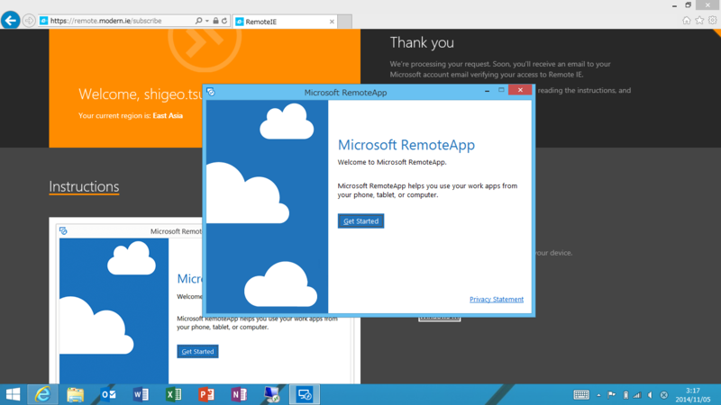The width and height of the screenshot is (721, 405).
Task: Launch OneNote from the taskbar
Action: (x=239, y=394)
